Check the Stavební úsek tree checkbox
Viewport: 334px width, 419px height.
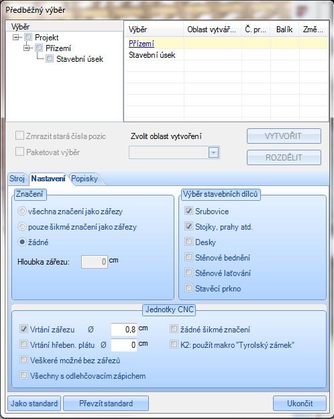pyautogui.click(x=50, y=58)
